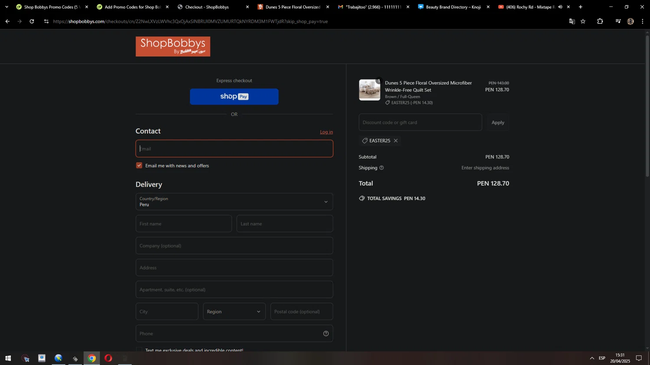
Task: Click the Last name field
Action: tap(285, 224)
